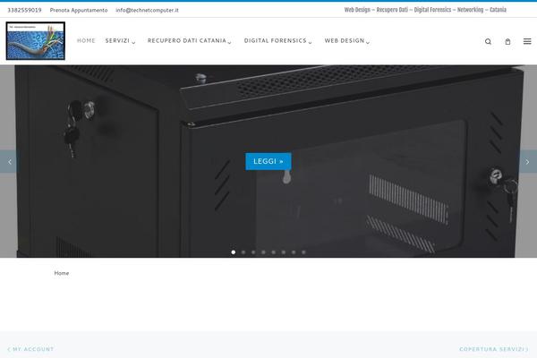Go to the Home menu item
The height and width of the screenshot is (358, 537).
coord(86,41)
